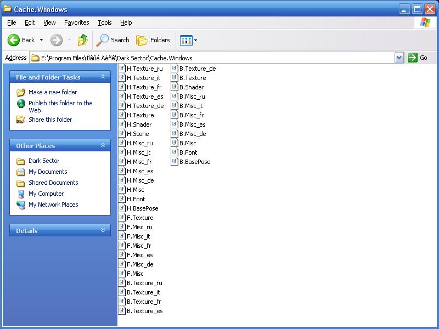Select the H.Misc file icon
The width and height of the screenshot is (439, 329).
[x=121, y=189]
